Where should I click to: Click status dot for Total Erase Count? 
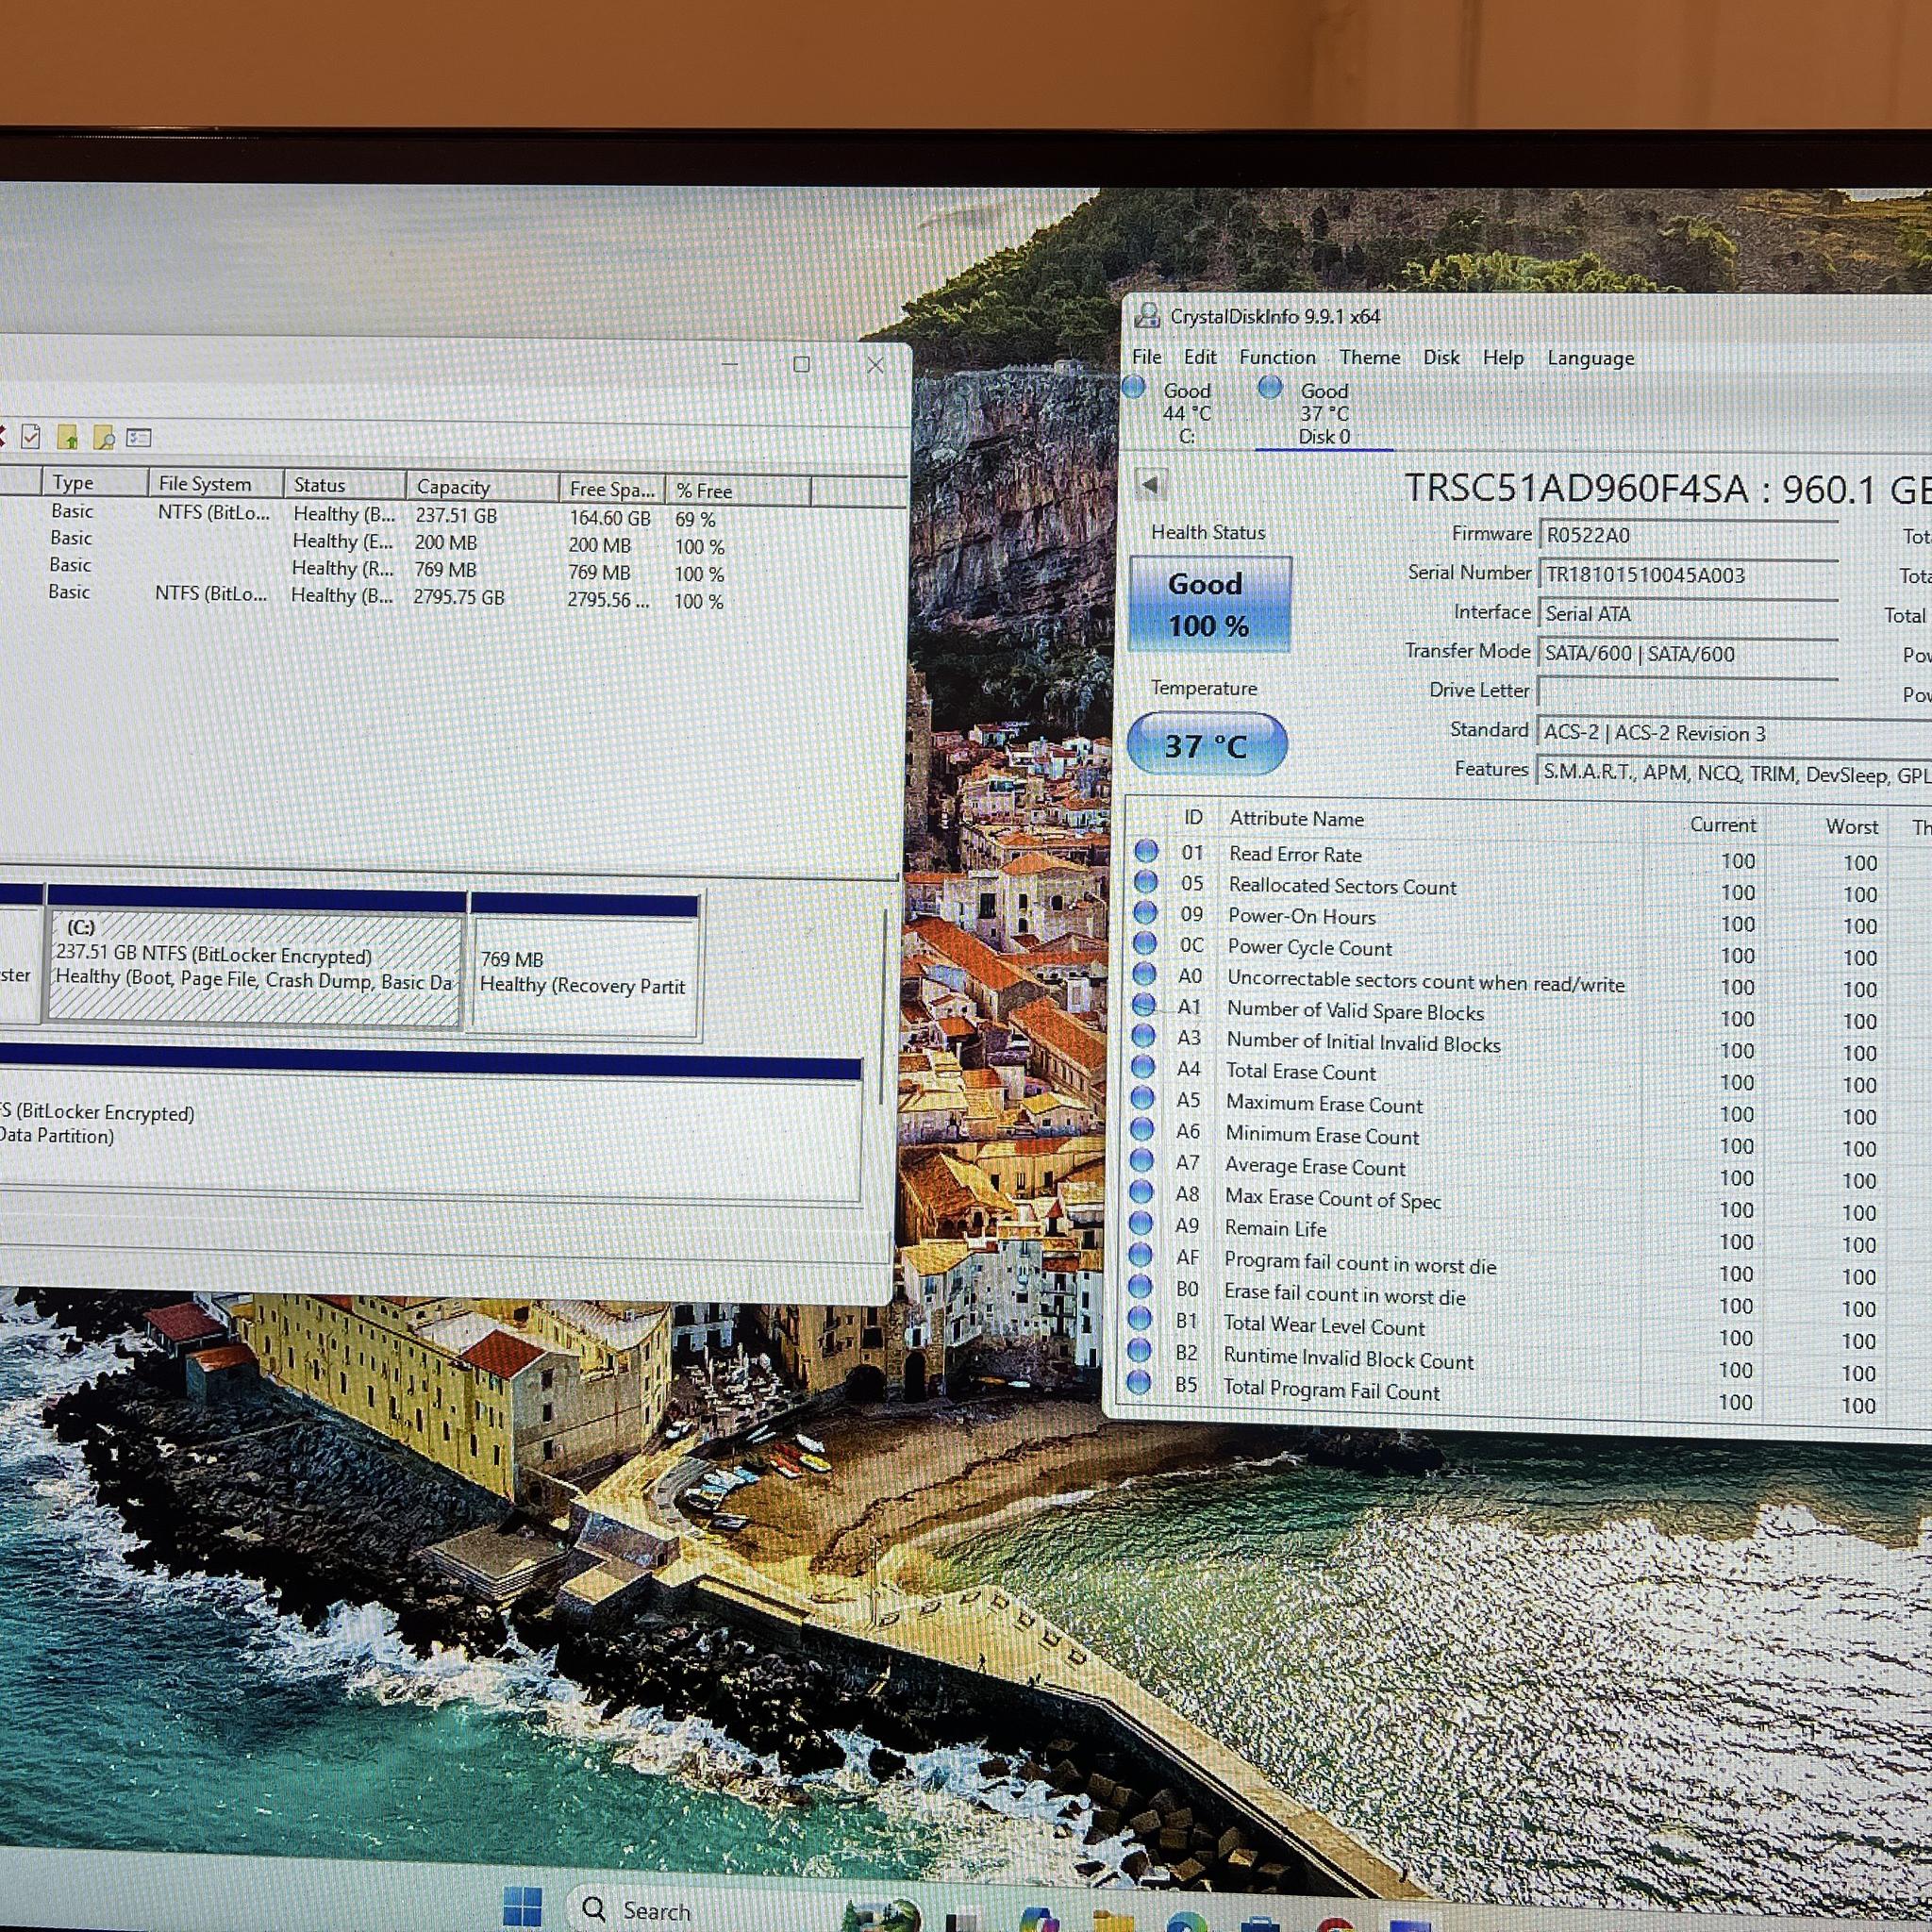point(1143,1067)
